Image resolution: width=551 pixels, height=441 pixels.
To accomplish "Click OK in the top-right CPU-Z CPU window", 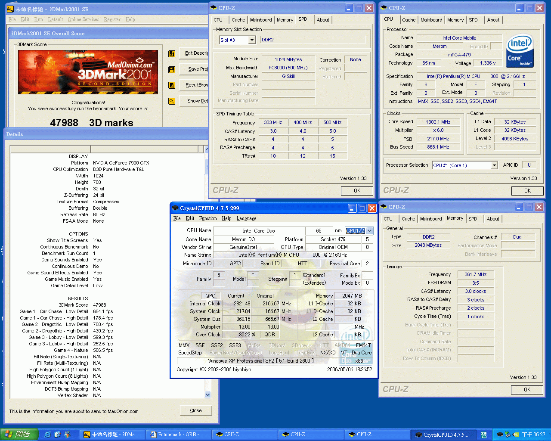I will pyautogui.click(x=527, y=191).
